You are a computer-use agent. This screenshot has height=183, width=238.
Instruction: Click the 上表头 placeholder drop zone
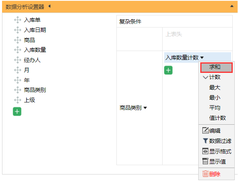(x=197, y=39)
